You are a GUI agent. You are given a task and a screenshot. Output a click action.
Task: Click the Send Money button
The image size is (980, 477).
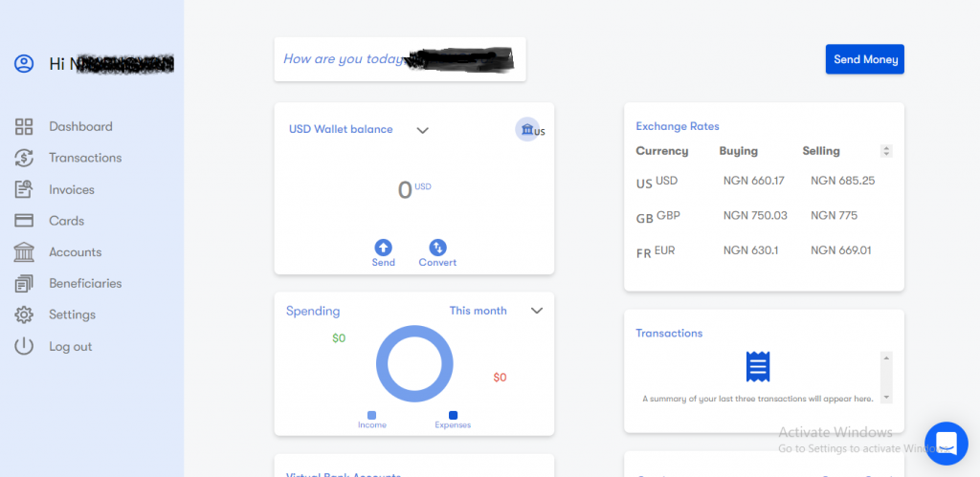click(x=865, y=59)
